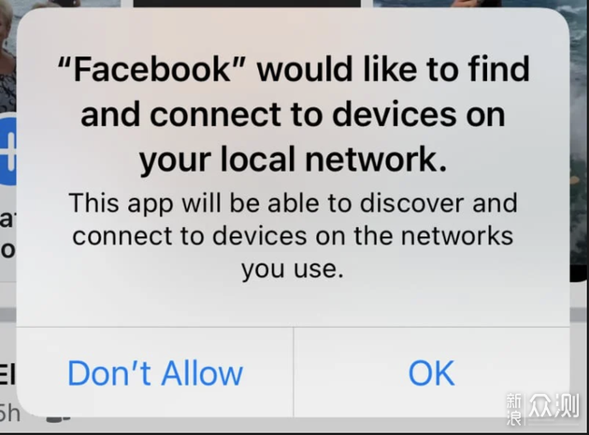Open the top-left photo with blonde woman

(8, 56)
